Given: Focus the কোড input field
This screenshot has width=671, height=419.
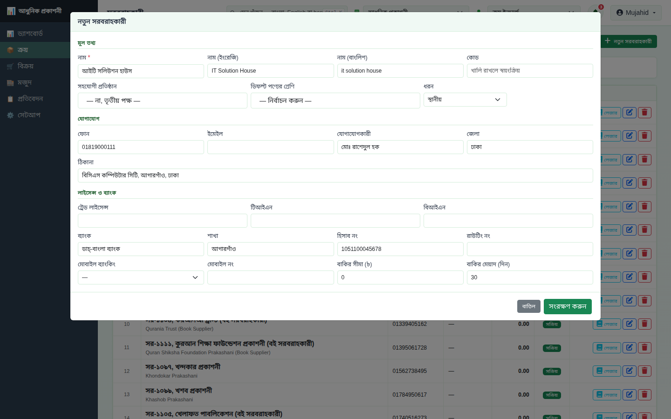Looking at the screenshot, I should pyautogui.click(x=530, y=71).
